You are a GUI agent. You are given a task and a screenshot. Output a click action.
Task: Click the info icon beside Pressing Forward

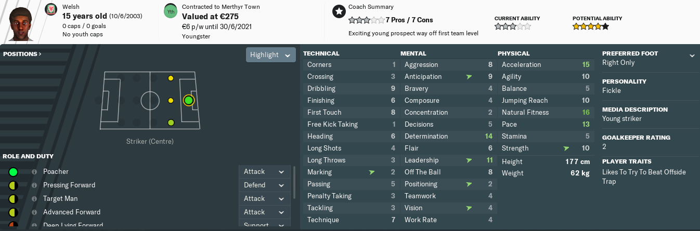pos(34,185)
